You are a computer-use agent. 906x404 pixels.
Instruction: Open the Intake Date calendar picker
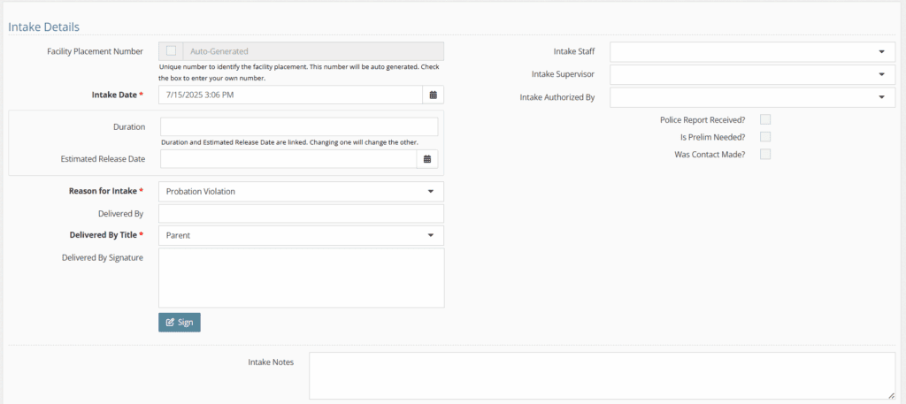(x=433, y=95)
